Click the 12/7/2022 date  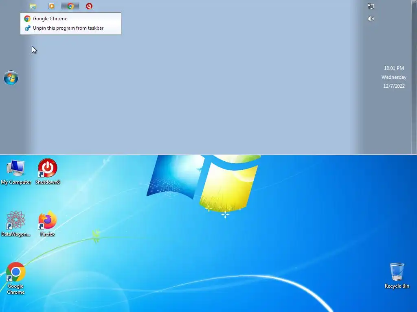[394, 86]
